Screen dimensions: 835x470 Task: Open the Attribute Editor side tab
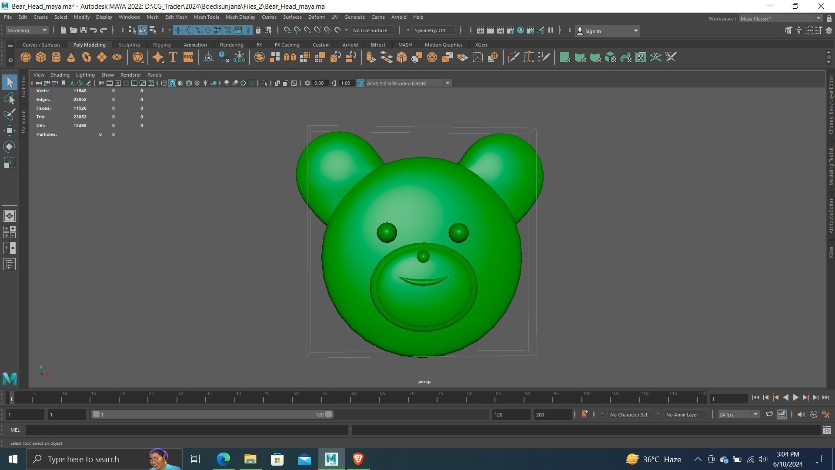tap(831, 216)
